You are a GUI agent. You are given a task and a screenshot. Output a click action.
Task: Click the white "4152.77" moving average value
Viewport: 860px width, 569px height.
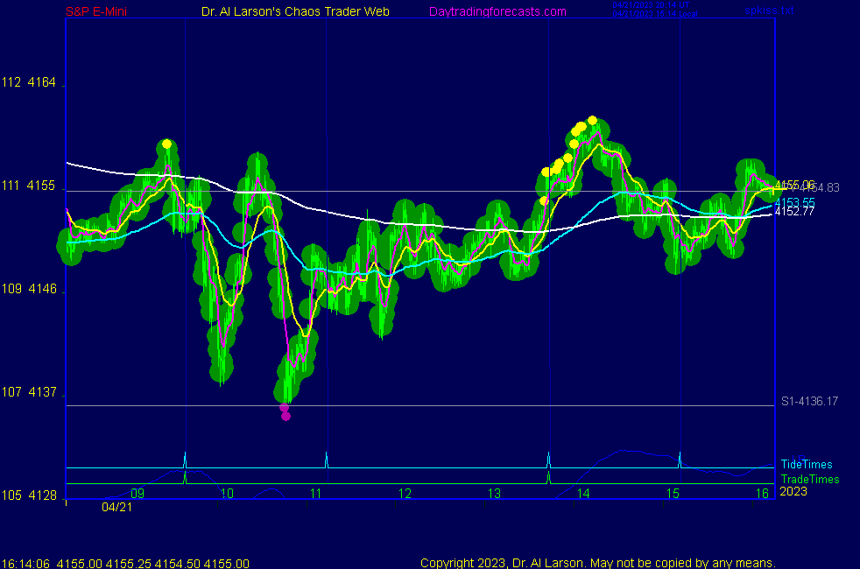[794, 211]
